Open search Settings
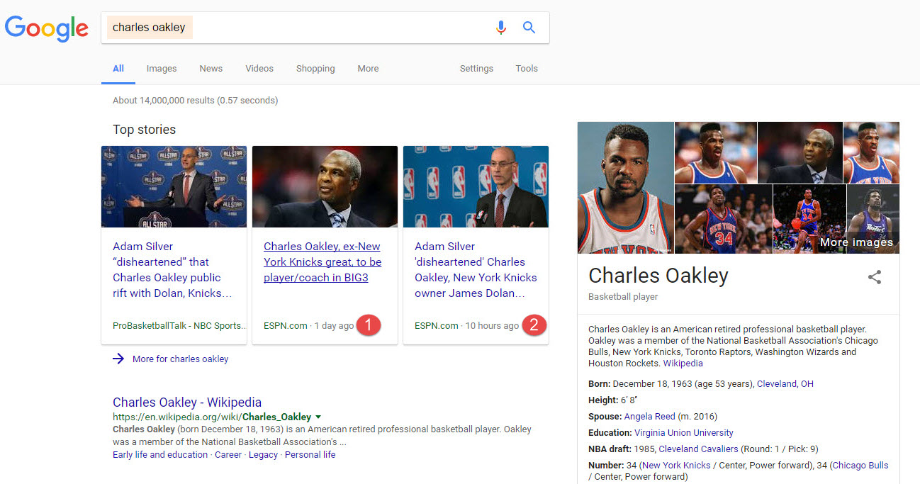The width and height of the screenshot is (920, 484). (x=476, y=69)
